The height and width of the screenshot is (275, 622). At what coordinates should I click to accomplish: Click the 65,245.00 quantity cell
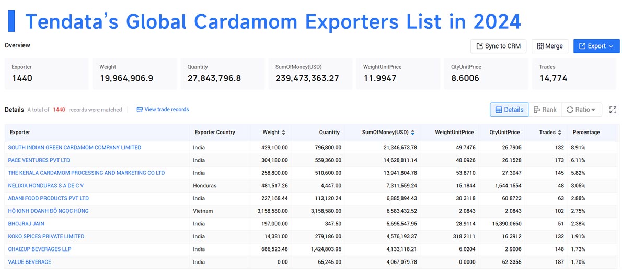pos(329,262)
